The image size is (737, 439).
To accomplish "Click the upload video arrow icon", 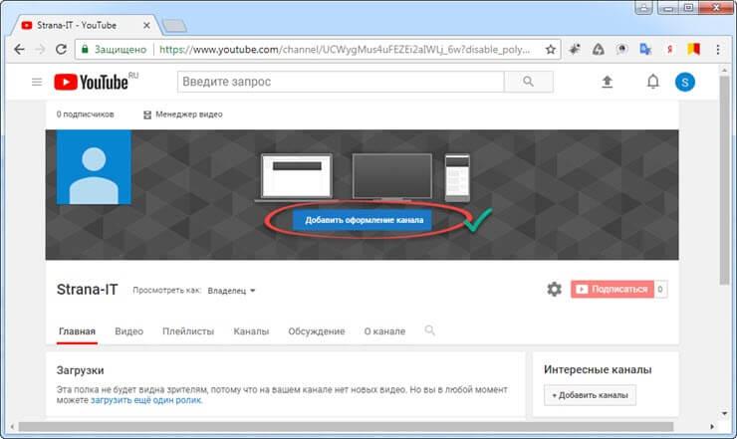I will click(x=608, y=83).
